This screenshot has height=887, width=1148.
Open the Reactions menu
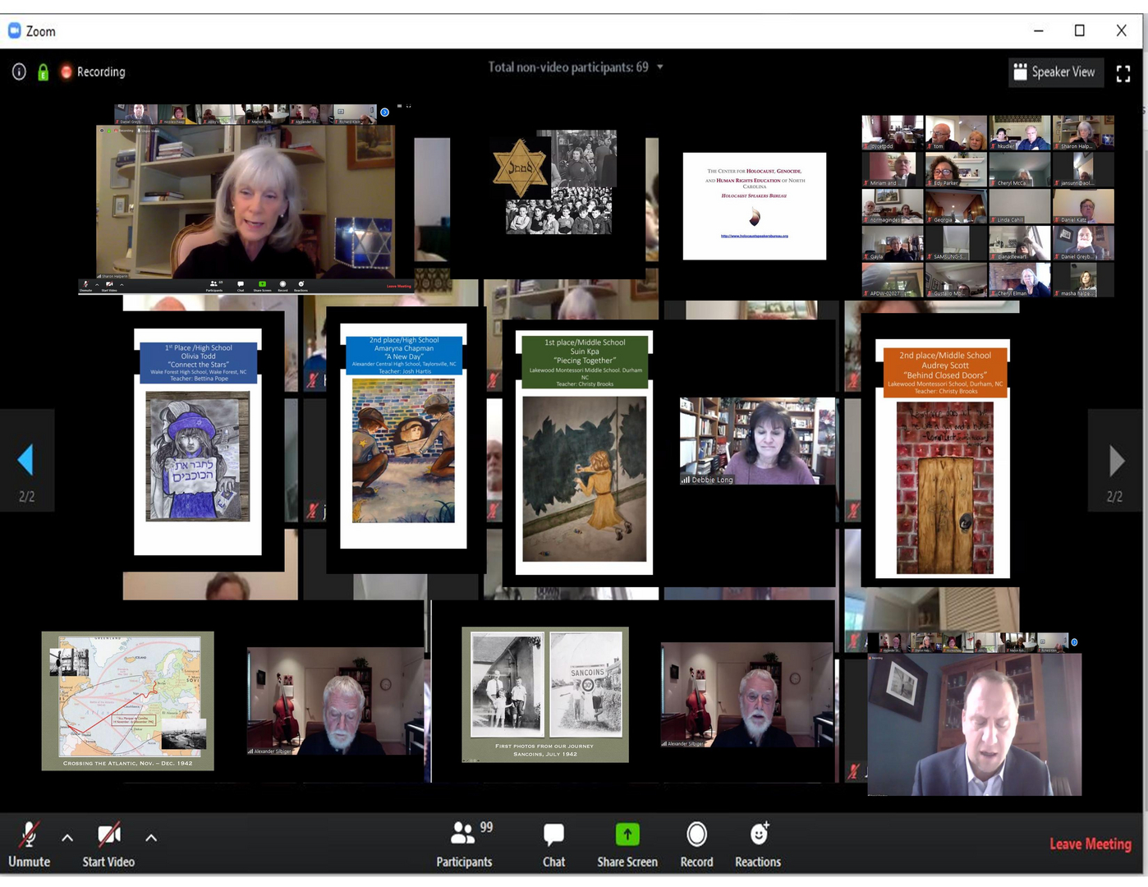point(758,843)
